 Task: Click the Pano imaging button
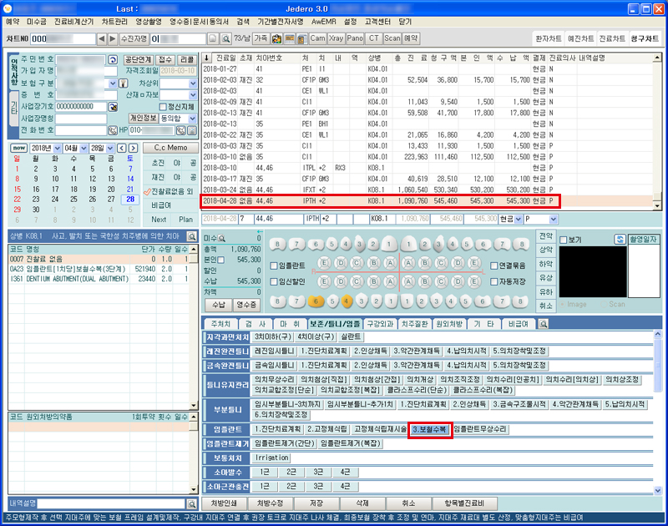tap(355, 38)
